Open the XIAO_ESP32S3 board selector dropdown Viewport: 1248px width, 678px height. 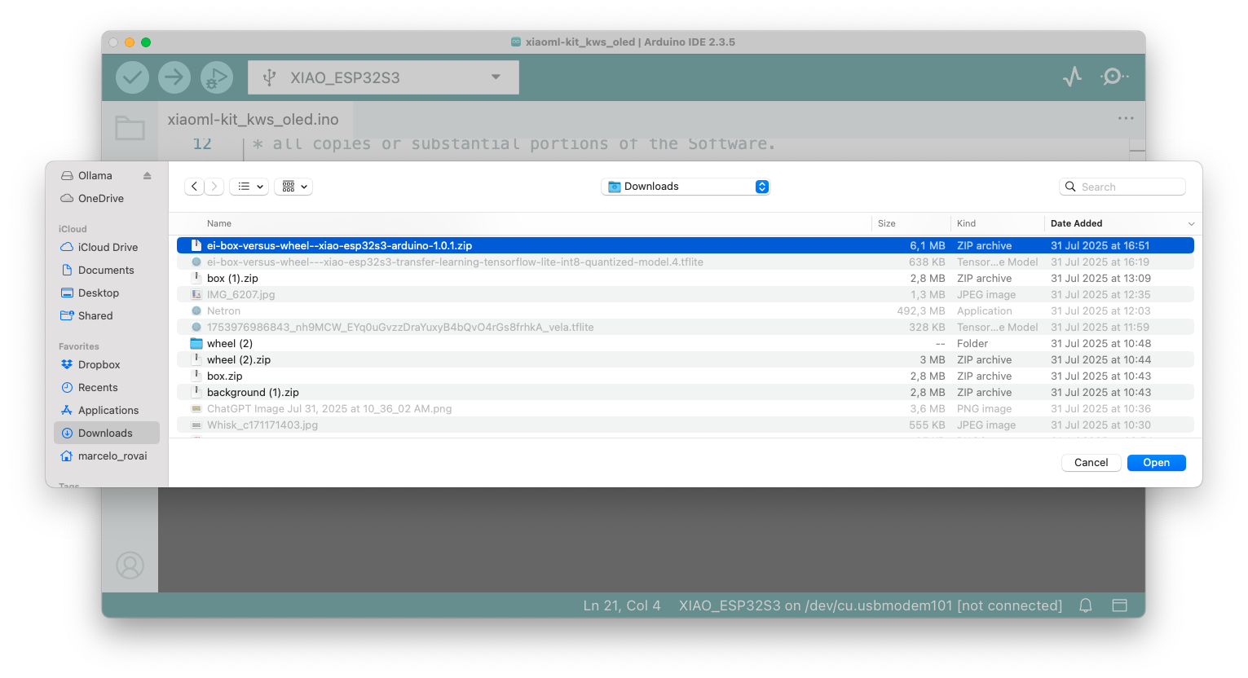pyautogui.click(x=383, y=77)
